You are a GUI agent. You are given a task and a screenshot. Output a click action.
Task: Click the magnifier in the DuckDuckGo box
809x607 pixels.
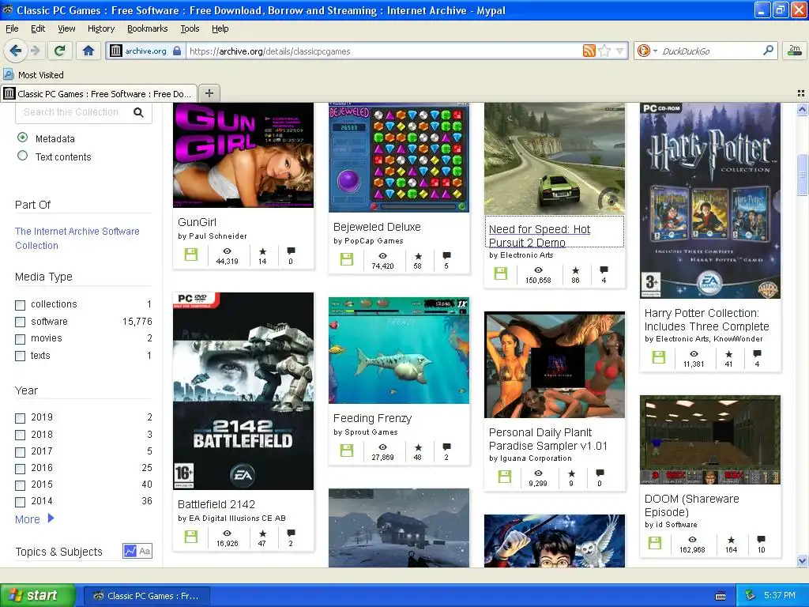click(x=768, y=51)
